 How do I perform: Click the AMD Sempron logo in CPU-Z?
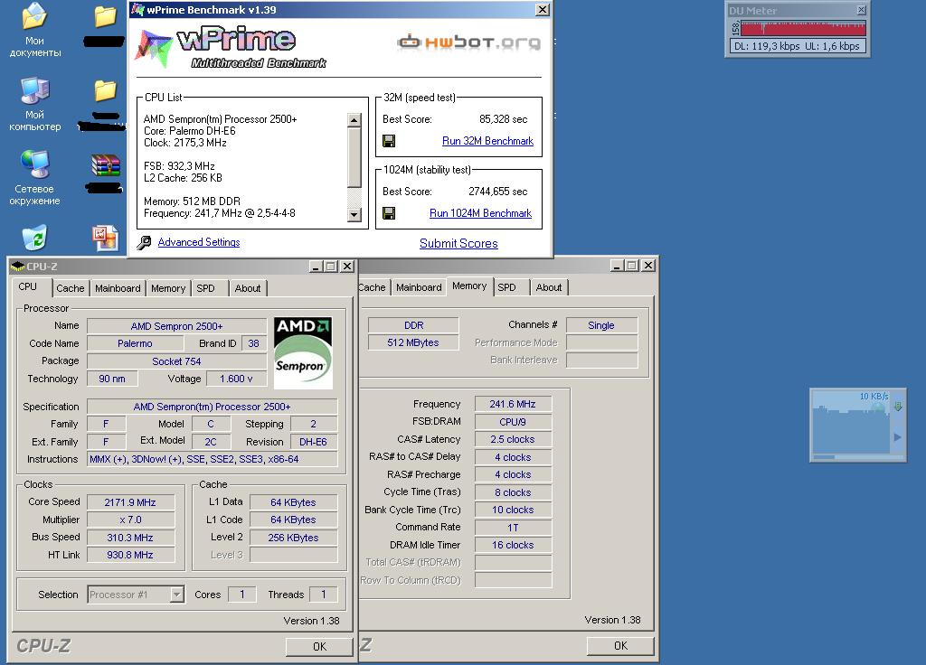tap(303, 353)
